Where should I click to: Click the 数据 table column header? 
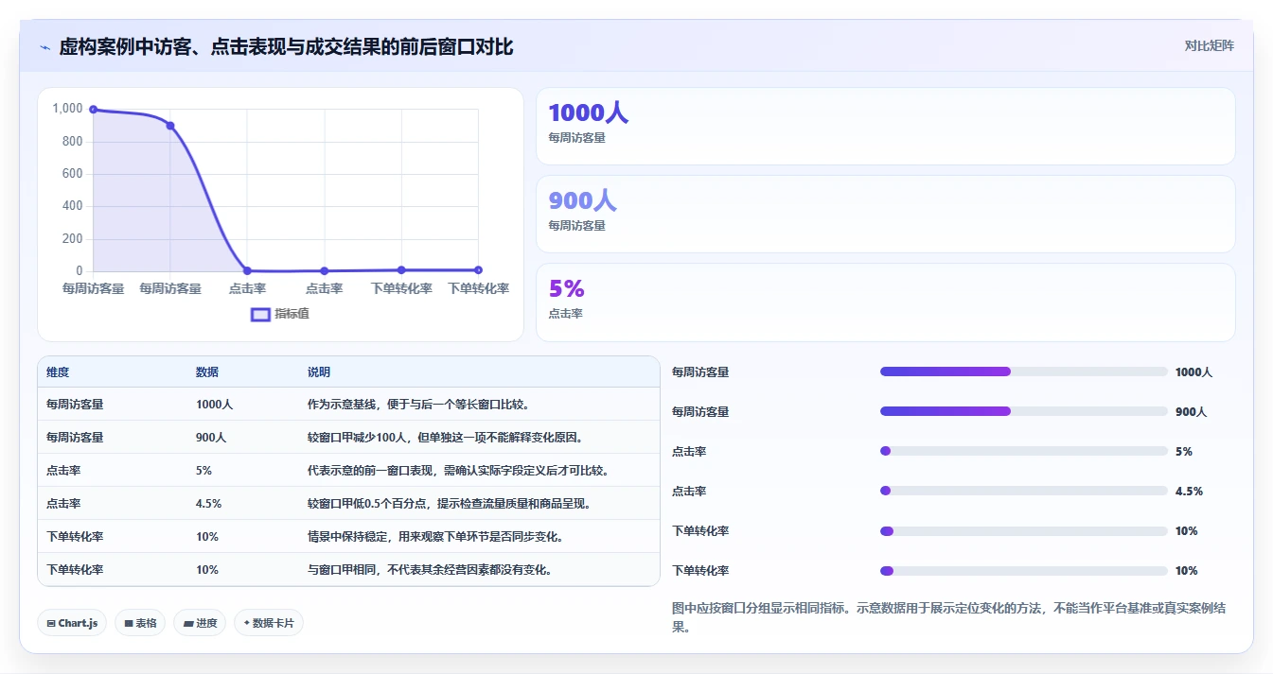tap(207, 372)
